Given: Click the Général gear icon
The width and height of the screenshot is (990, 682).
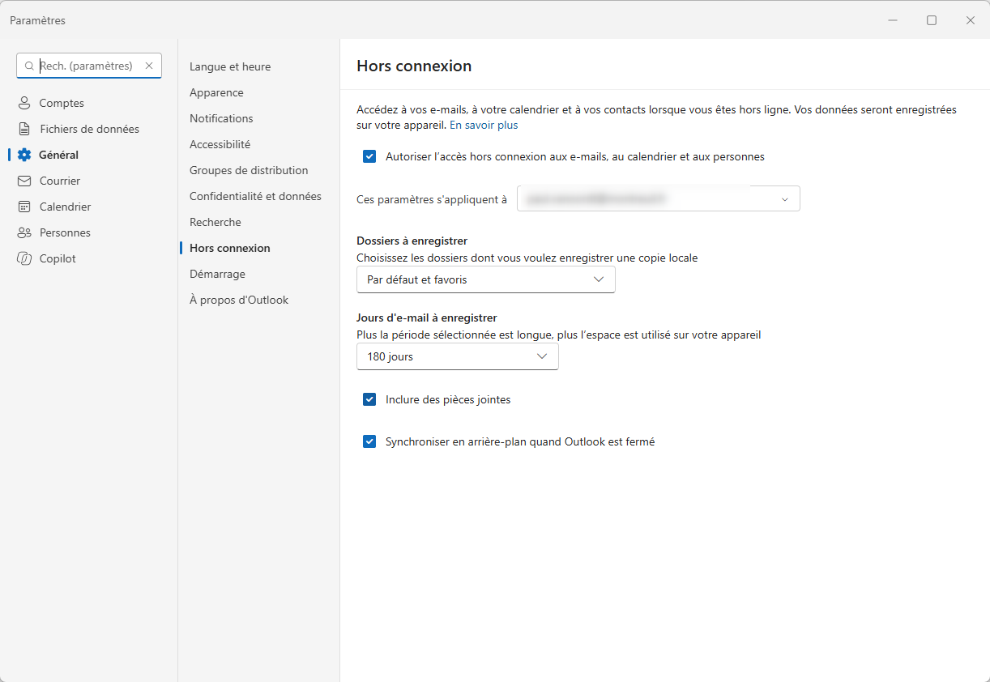Looking at the screenshot, I should click(x=24, y=155).
